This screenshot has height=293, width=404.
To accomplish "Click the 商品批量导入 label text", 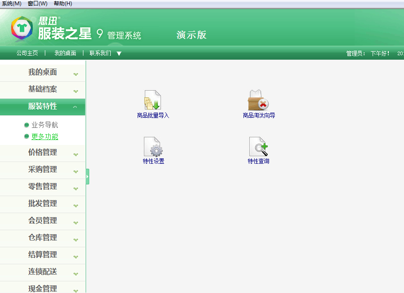I will [153, 115].
